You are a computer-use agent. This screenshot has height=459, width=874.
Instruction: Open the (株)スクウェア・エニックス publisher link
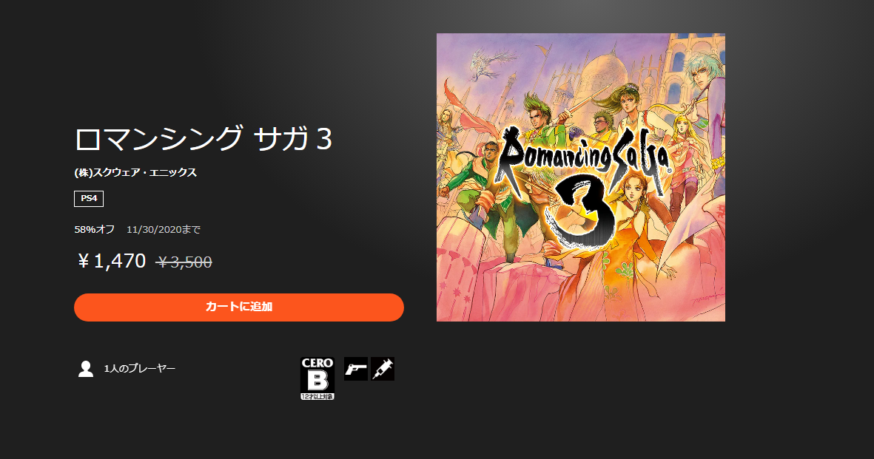tap(135, 173)
